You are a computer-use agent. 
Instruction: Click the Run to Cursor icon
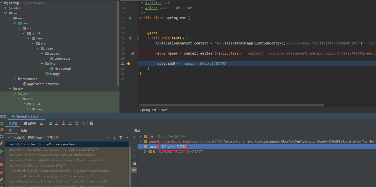point(83,123)
